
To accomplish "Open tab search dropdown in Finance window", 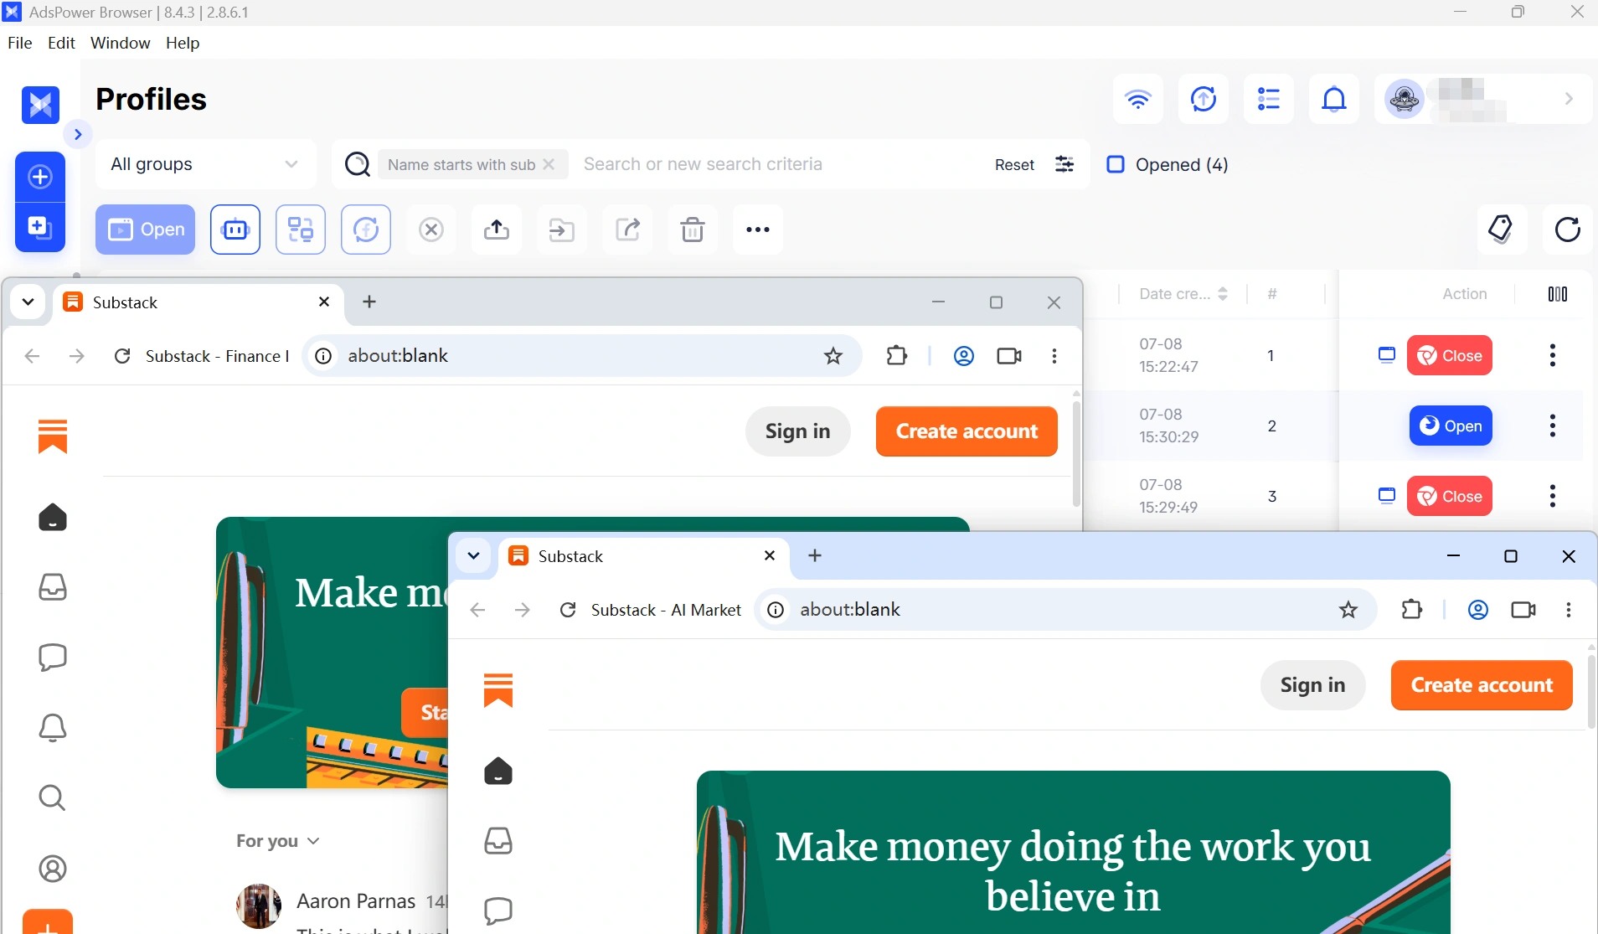I will (28, 302).
